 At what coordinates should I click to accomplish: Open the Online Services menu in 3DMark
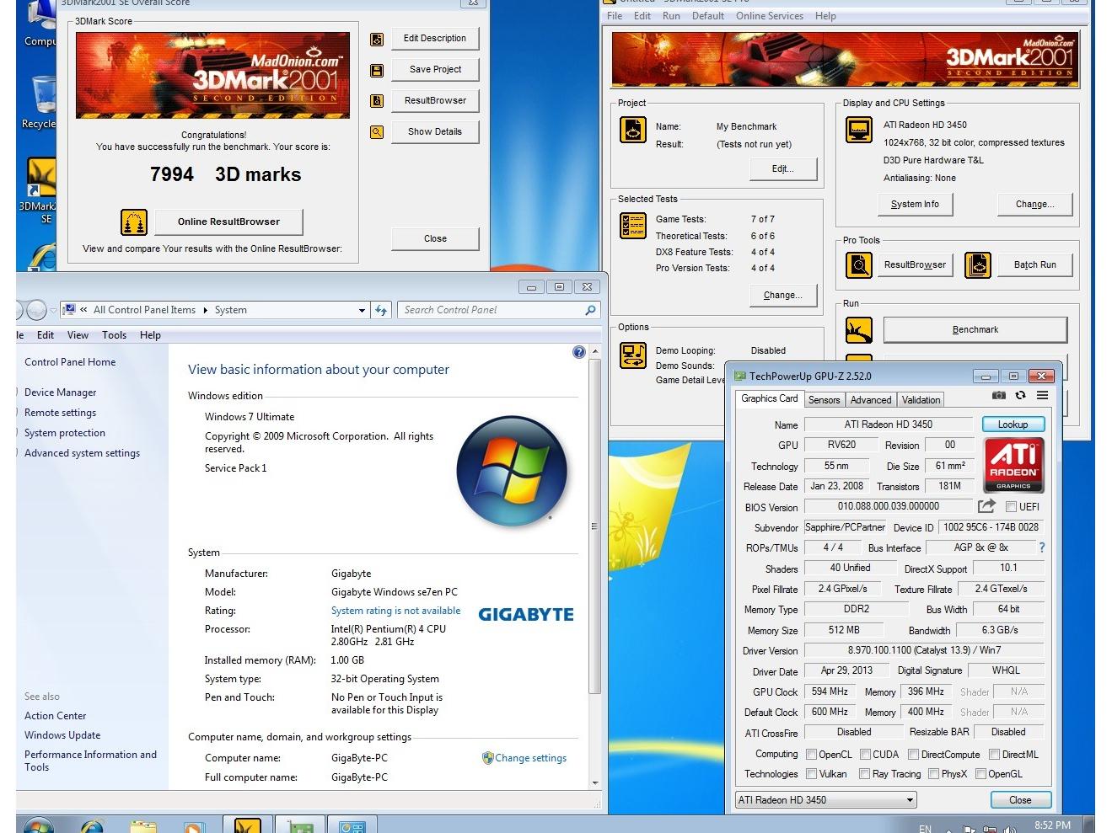point(769,16)
